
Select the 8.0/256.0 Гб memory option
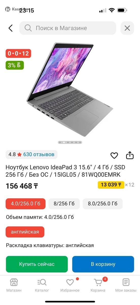[102, 204]
